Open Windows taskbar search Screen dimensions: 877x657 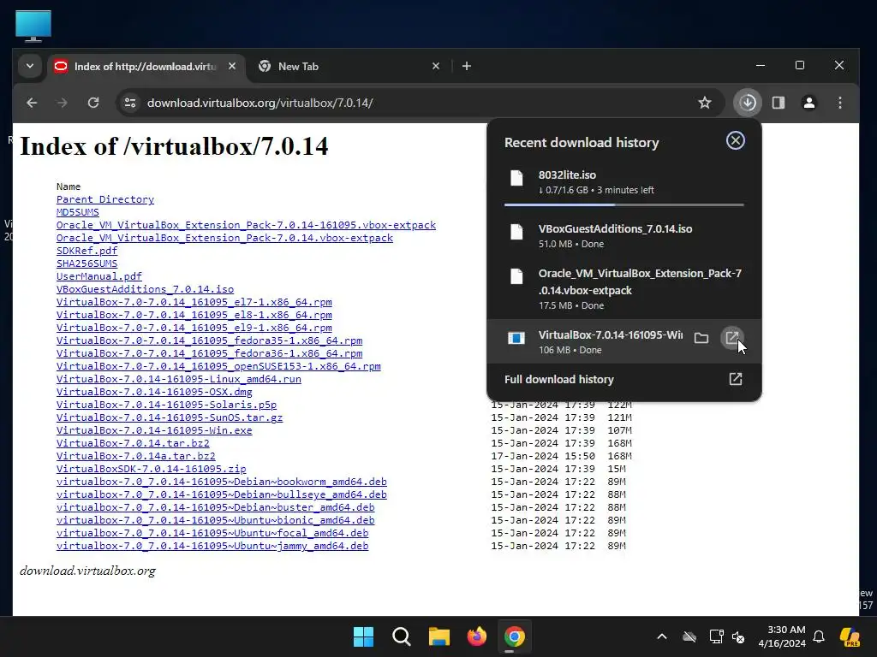[401, 636]
